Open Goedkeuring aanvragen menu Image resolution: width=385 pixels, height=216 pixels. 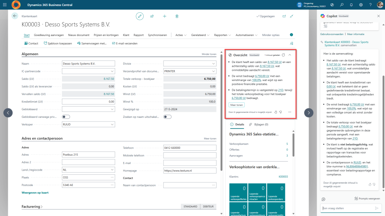(x=49, y=35)
